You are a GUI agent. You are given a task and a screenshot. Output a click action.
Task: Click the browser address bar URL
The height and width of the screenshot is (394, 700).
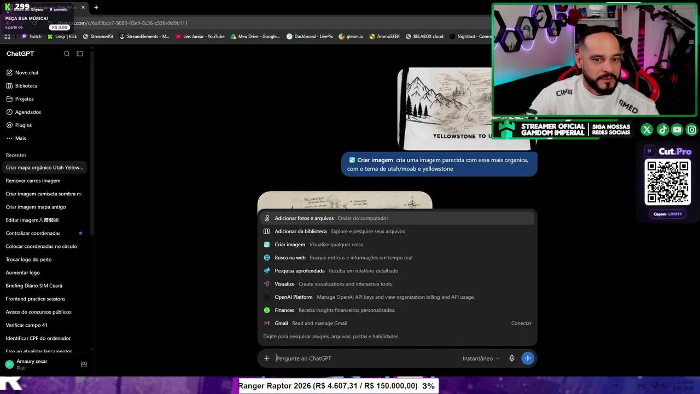[123, 23]
